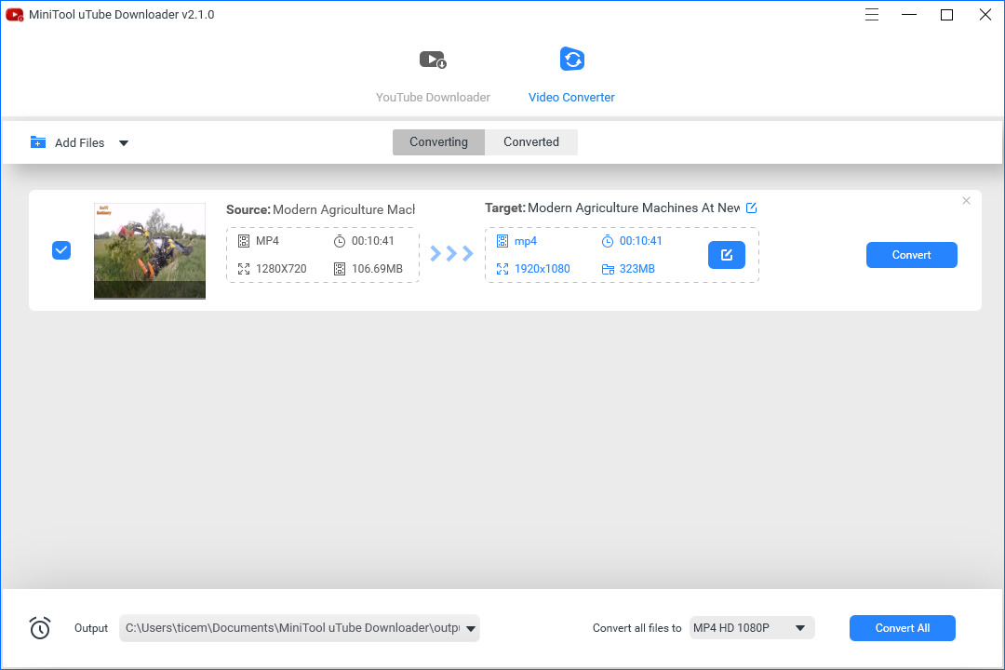Click the source duration 00:10:41 text

[373, 241]
